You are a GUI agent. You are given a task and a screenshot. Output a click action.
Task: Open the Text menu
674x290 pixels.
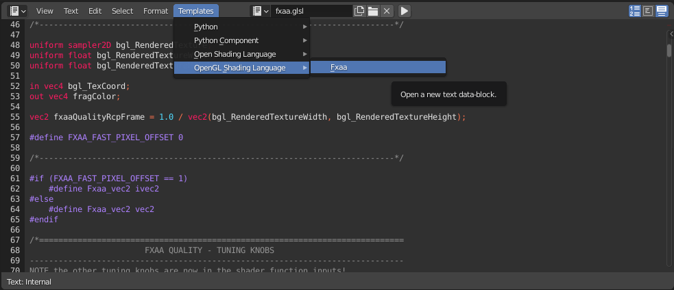click(x=71, y=11)
